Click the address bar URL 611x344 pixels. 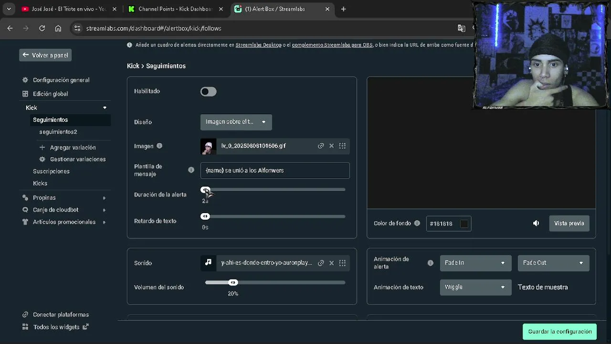click(154, 28)
